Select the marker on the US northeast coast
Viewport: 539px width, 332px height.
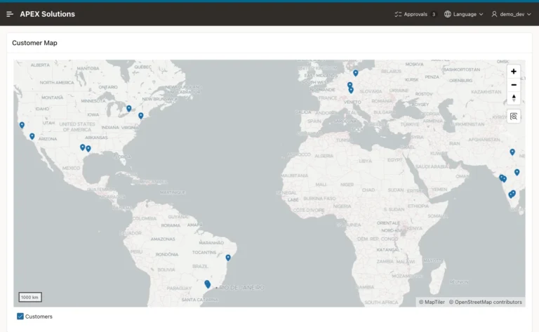pyautogui.click(x=141, y=116)
